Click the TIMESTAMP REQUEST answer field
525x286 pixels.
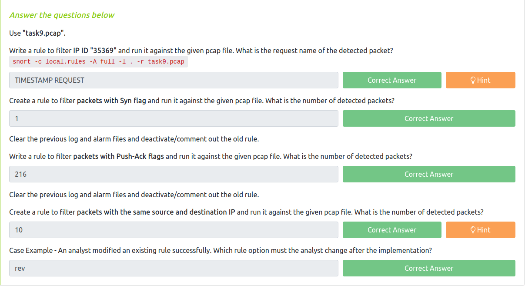pos(174,80)
